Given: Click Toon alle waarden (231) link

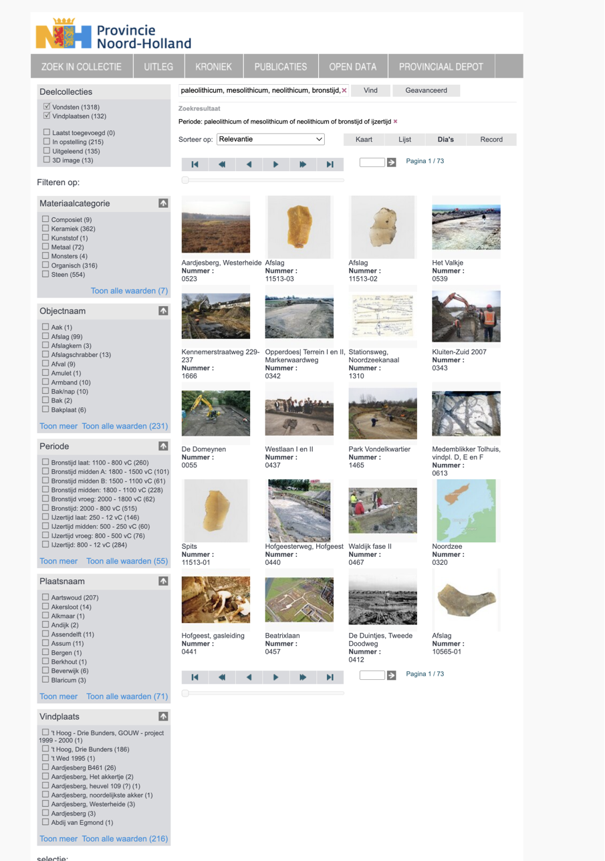Looking at the screenshot, I should (x=125, y=426).
